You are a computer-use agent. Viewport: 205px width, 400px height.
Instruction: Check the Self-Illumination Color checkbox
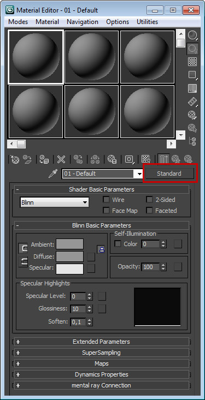pos(118,244)
